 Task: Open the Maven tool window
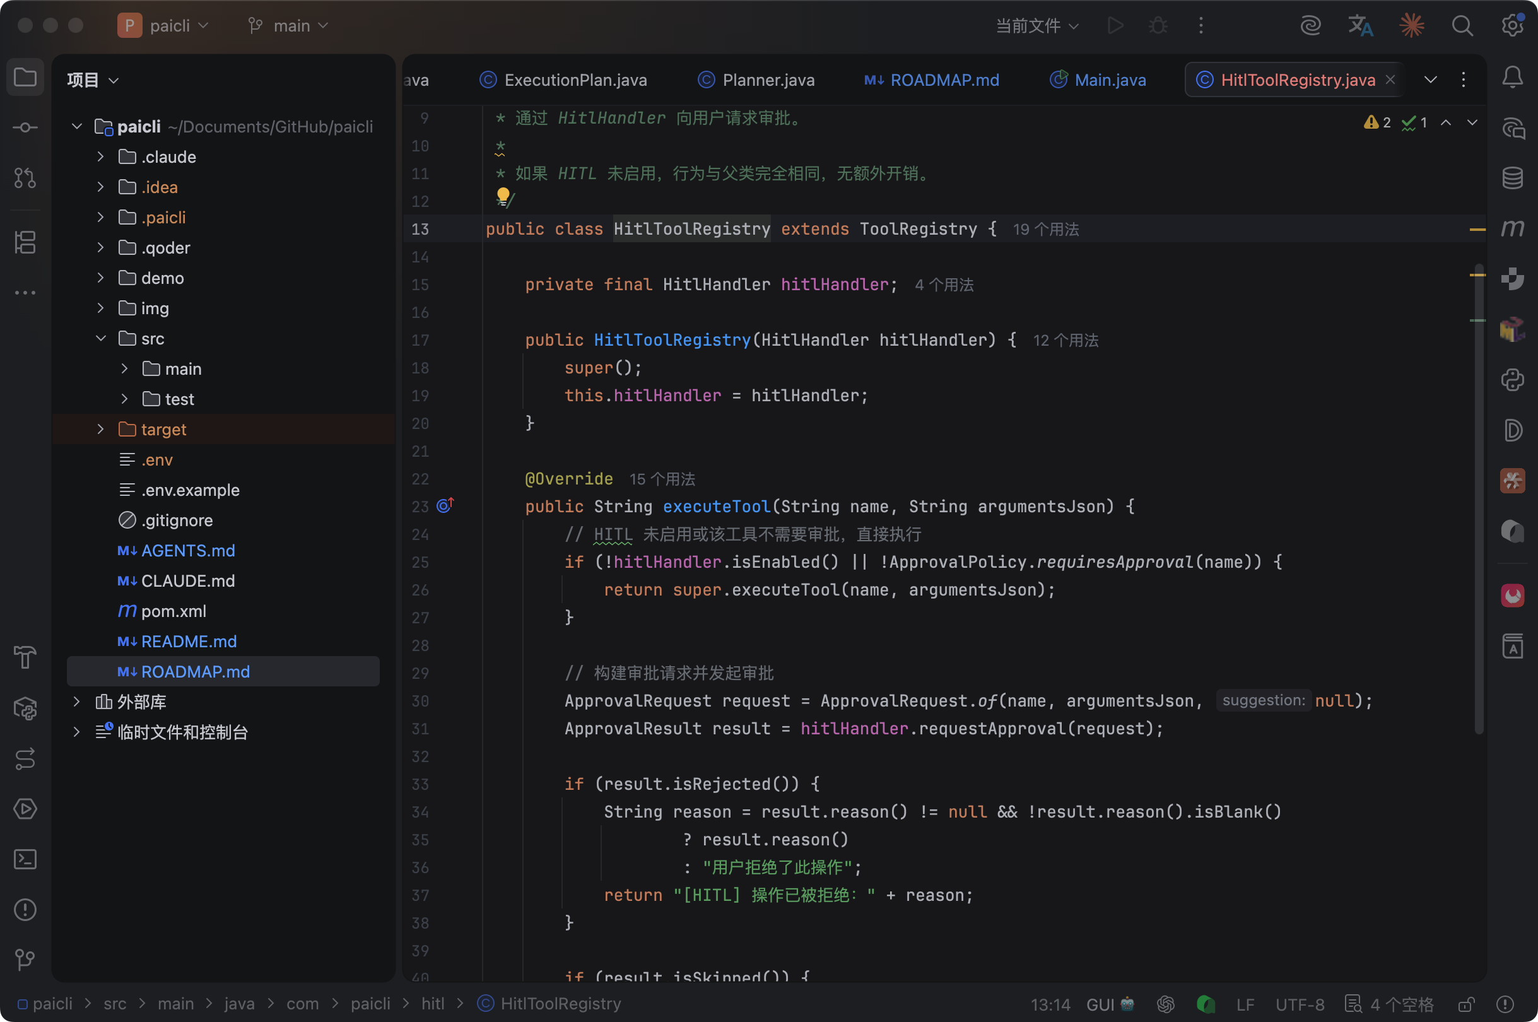1512,228
